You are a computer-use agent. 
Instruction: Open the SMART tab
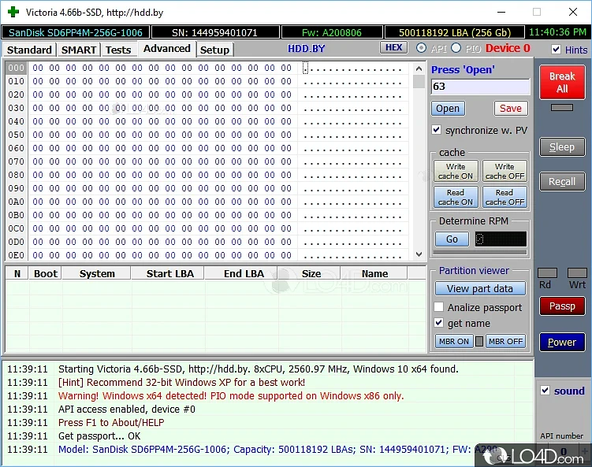coord(79,50)
